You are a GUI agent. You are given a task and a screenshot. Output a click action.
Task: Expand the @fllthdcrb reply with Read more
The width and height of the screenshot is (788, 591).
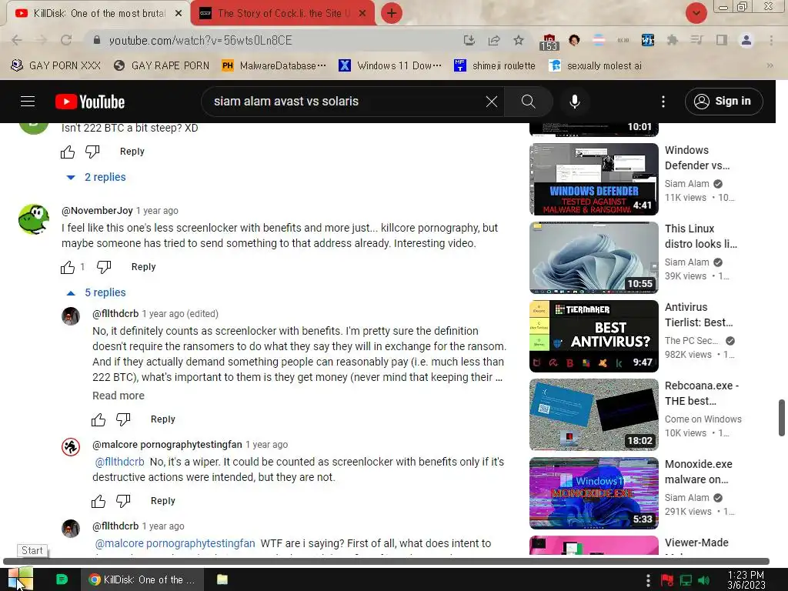119,396
